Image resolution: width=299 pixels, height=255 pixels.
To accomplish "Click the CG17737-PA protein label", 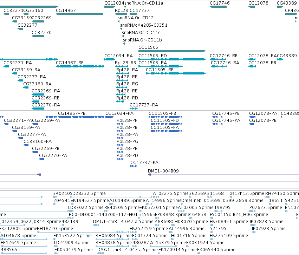I will [144, 163].
